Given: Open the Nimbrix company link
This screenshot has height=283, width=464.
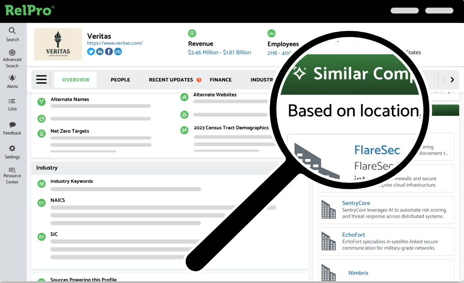Looking at the screenshot, I should [x=358, y=273].
